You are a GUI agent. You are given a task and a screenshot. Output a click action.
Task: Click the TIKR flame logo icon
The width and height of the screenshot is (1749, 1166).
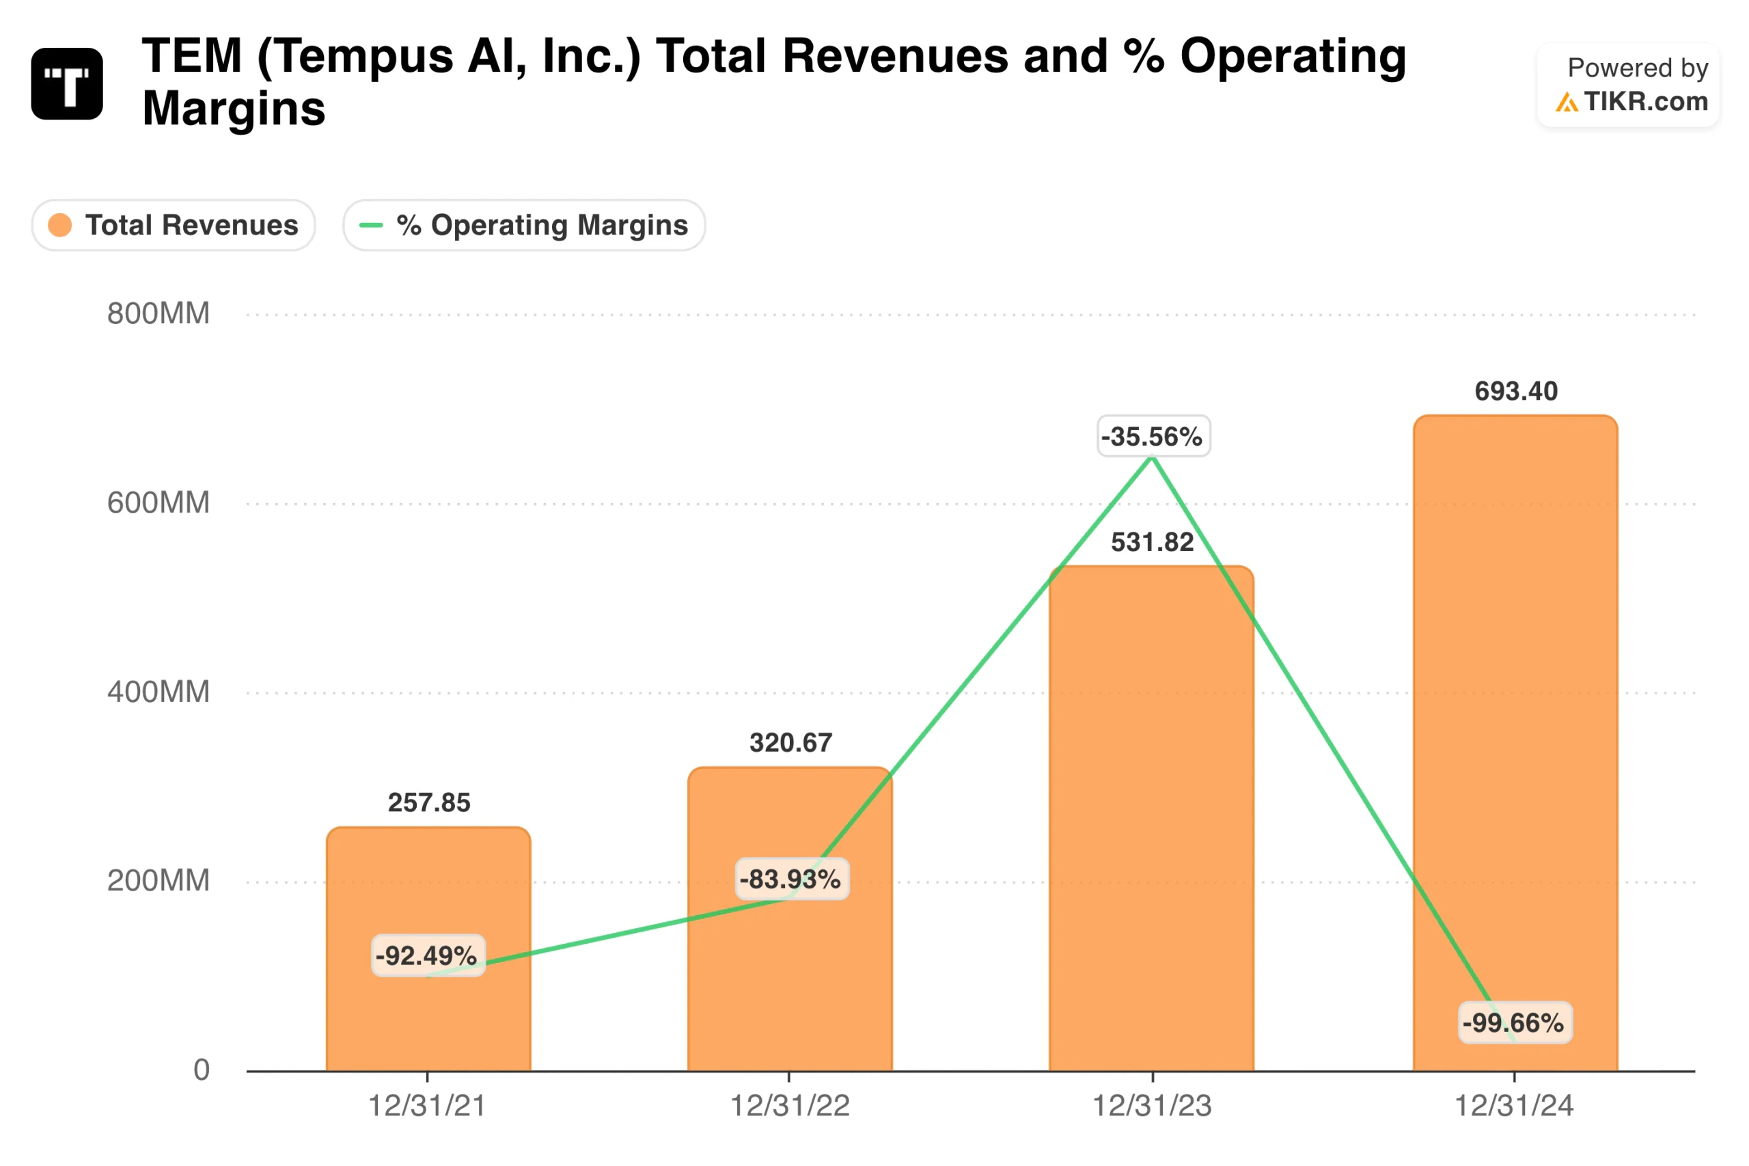pyautogui.click(x=1568, y=103)
